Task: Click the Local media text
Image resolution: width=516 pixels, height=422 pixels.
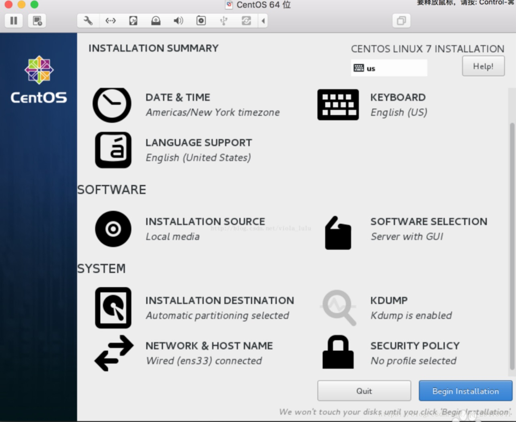Action: pos(173,236)
